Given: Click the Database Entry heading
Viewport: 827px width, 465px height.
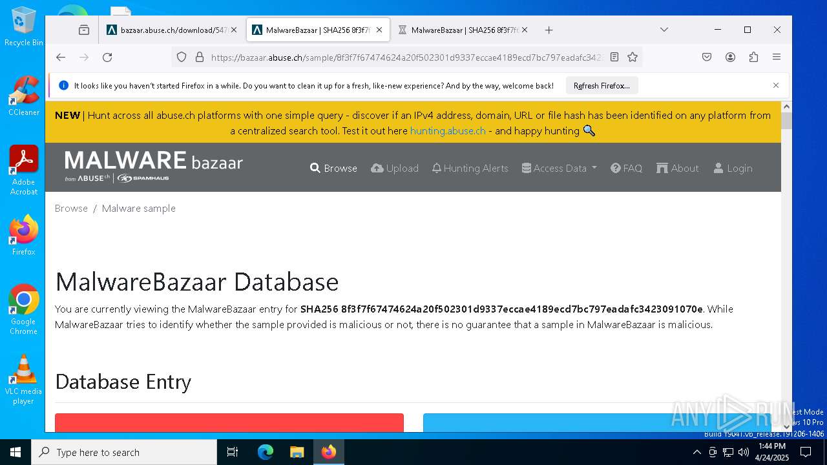Looking at the screenshot, I should tap(123, 382).
